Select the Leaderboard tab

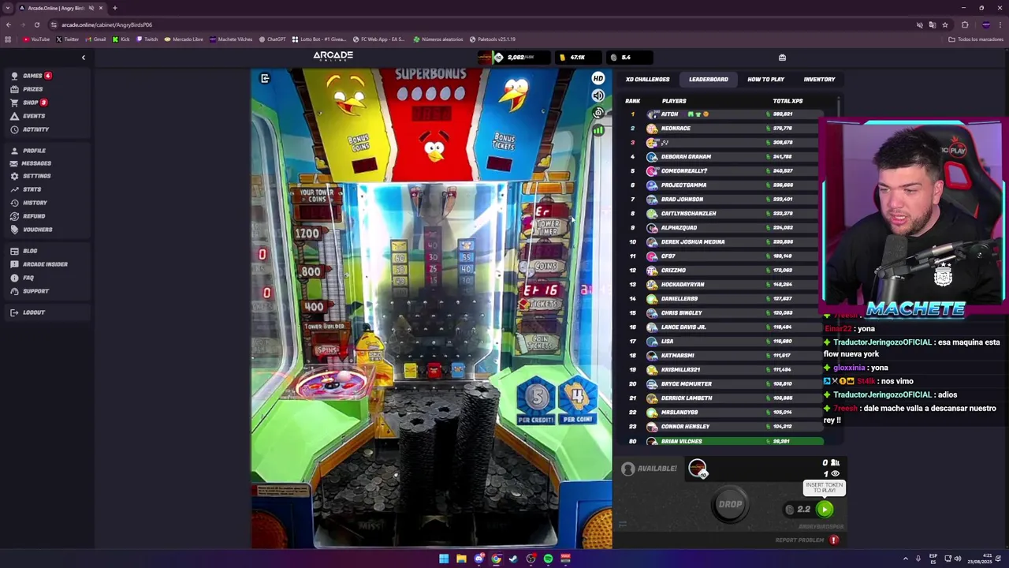click(x=709, y=79)
